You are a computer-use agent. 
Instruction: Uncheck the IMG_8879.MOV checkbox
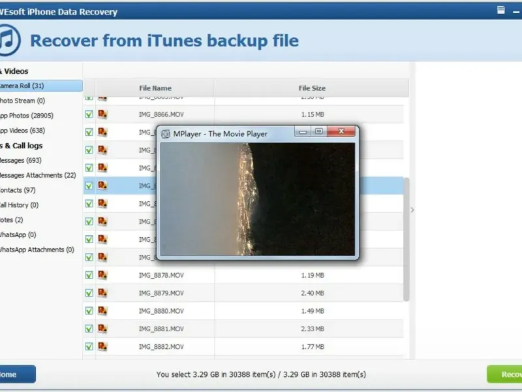tap(89, 293)
